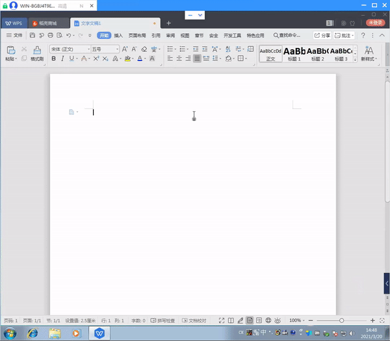Screen dimensions: 390x341
Task: Toggle Underline formatting
Action: point(71,58)
